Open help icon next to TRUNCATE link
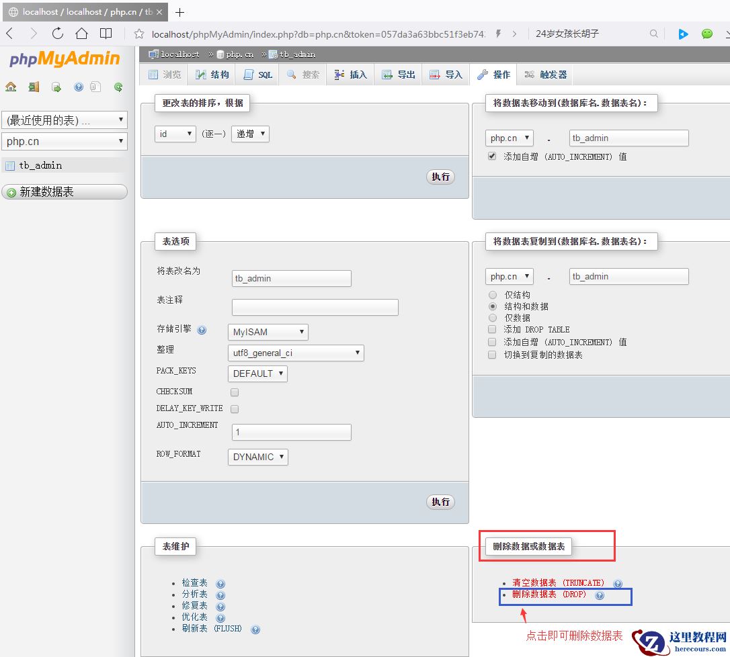Viewport: 730px width, 657px height. [618, 584]
